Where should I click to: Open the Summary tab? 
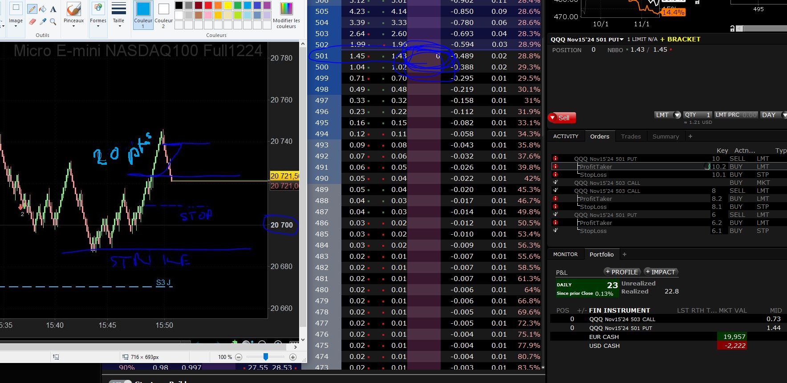coord(665,136)
